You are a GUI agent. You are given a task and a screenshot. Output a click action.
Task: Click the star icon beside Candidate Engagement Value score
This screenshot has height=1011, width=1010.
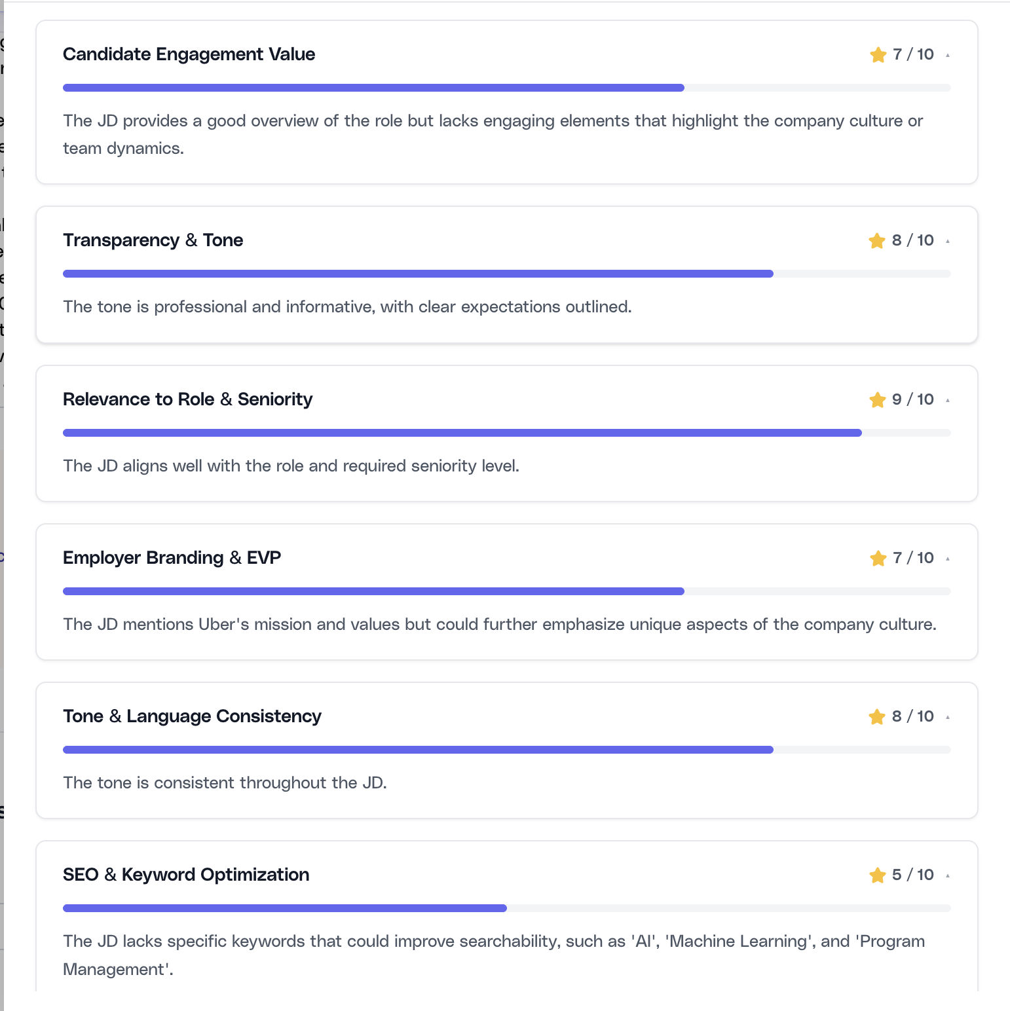pyautogui.click(x=878, y=55)
